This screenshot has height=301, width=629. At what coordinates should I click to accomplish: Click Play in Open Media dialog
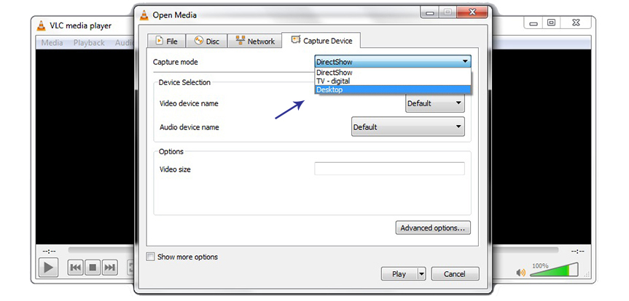(x=399, y=274)
